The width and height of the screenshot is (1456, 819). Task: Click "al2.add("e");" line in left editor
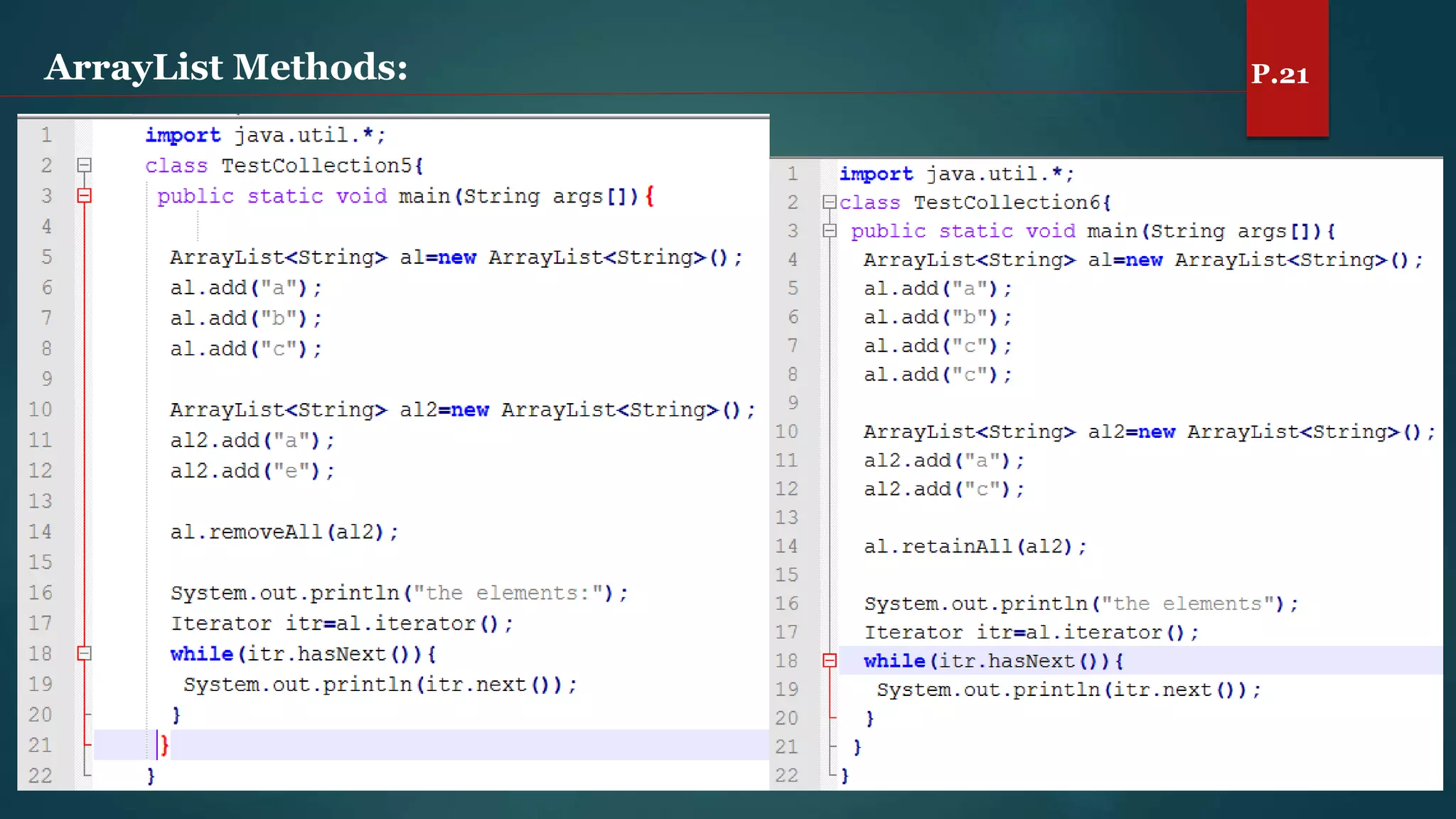(x=252, y=471)
